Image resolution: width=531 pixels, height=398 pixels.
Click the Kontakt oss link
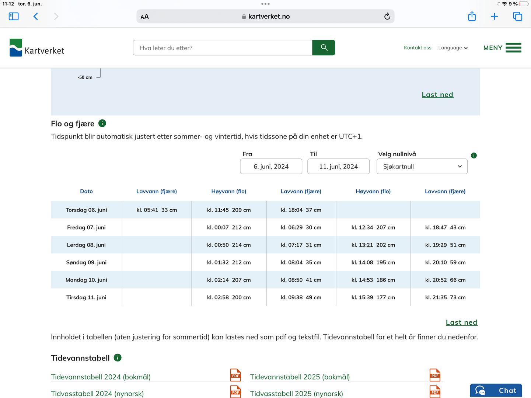418,48
